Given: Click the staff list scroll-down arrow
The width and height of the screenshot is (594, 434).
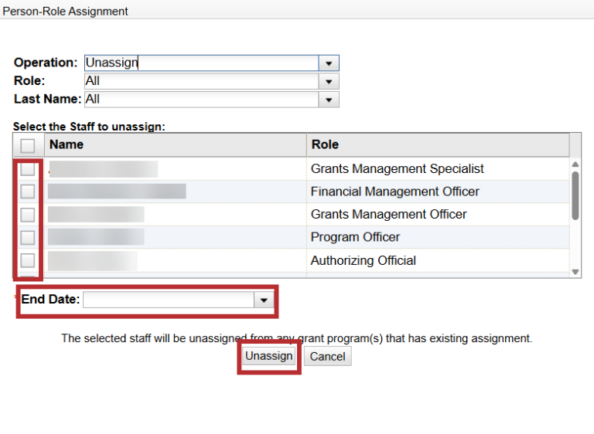Looking at the screenshot, I should click(575, 272).
